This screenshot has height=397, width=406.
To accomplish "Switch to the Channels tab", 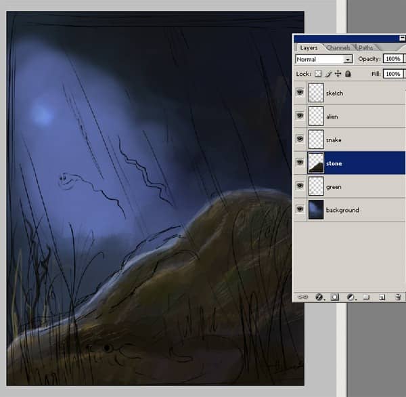I will tap(338, 47).
